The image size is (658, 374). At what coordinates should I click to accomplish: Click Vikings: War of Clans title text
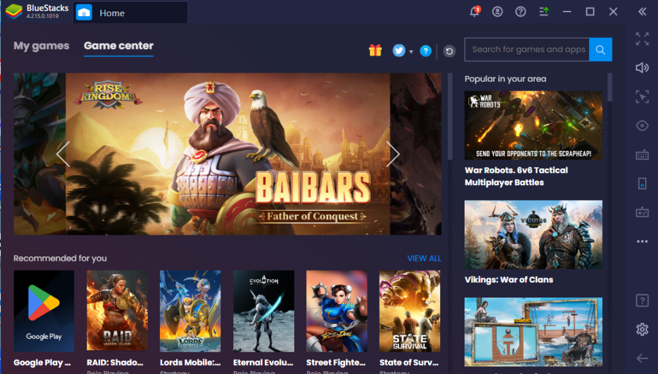[509, 280]
